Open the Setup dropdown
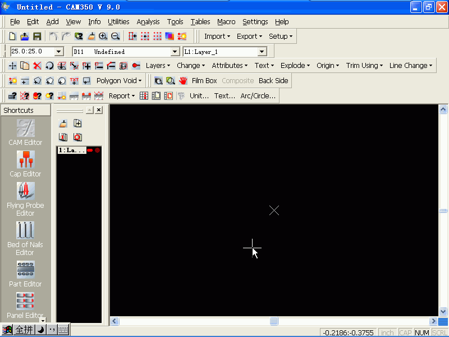 pos(281,37)
